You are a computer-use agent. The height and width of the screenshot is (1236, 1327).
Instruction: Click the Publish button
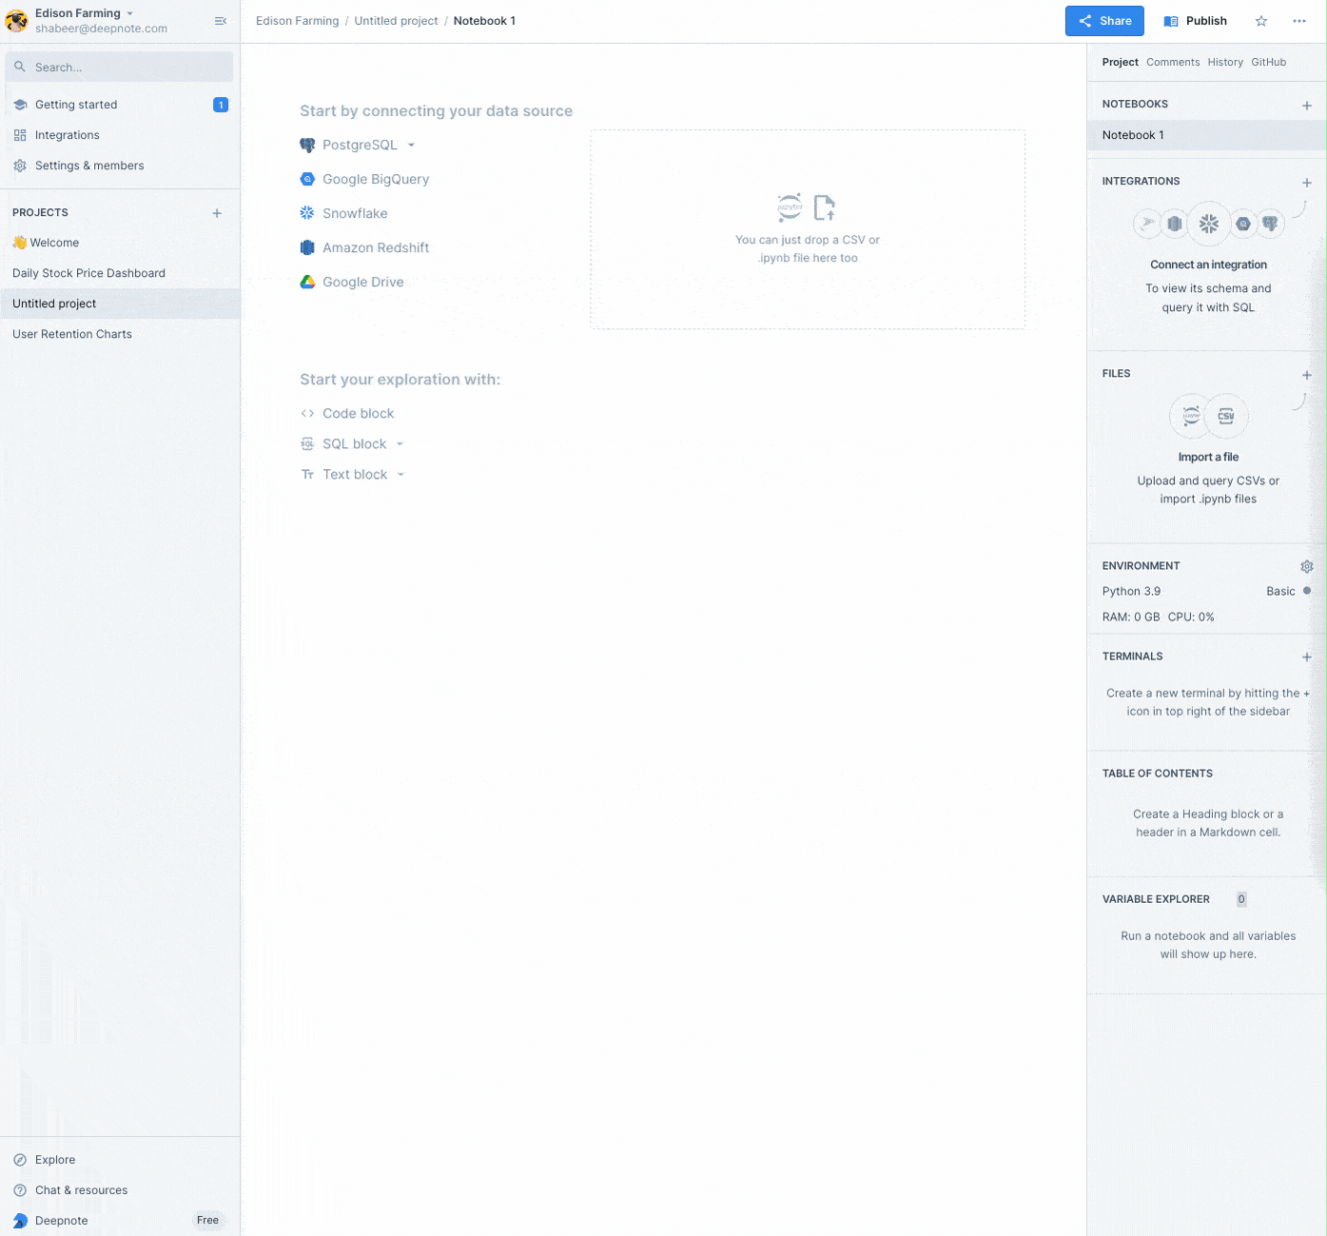(1195, 20)
